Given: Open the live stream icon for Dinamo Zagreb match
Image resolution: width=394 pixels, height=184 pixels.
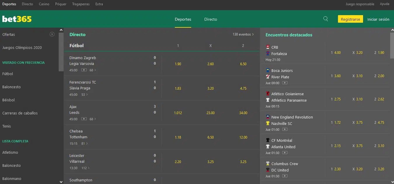Looking at the screenshot, I should coord(84,70).
